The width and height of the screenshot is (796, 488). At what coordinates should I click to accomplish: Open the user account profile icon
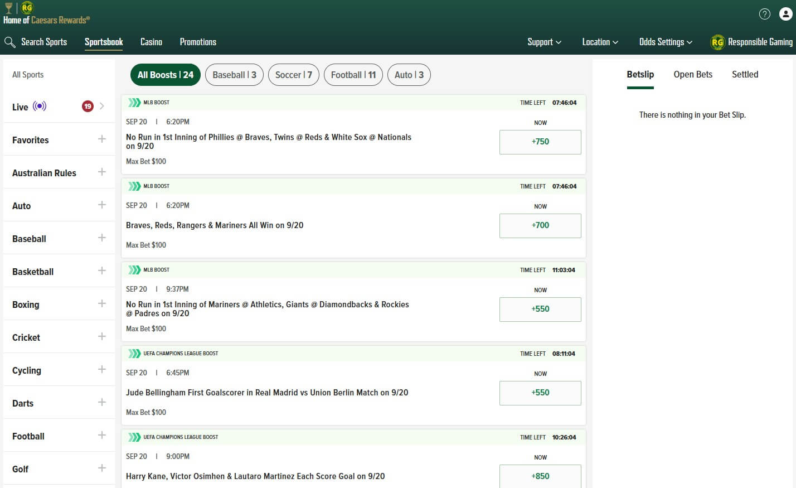(x=785, y=15)
